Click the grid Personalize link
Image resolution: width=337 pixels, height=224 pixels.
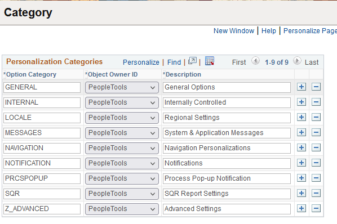141,62
